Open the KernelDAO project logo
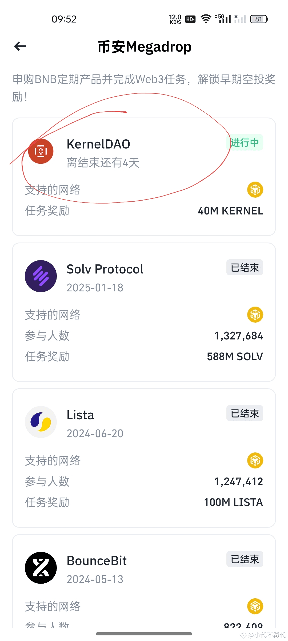This screenshot has height=641, width=288. [x=41, y=151]
